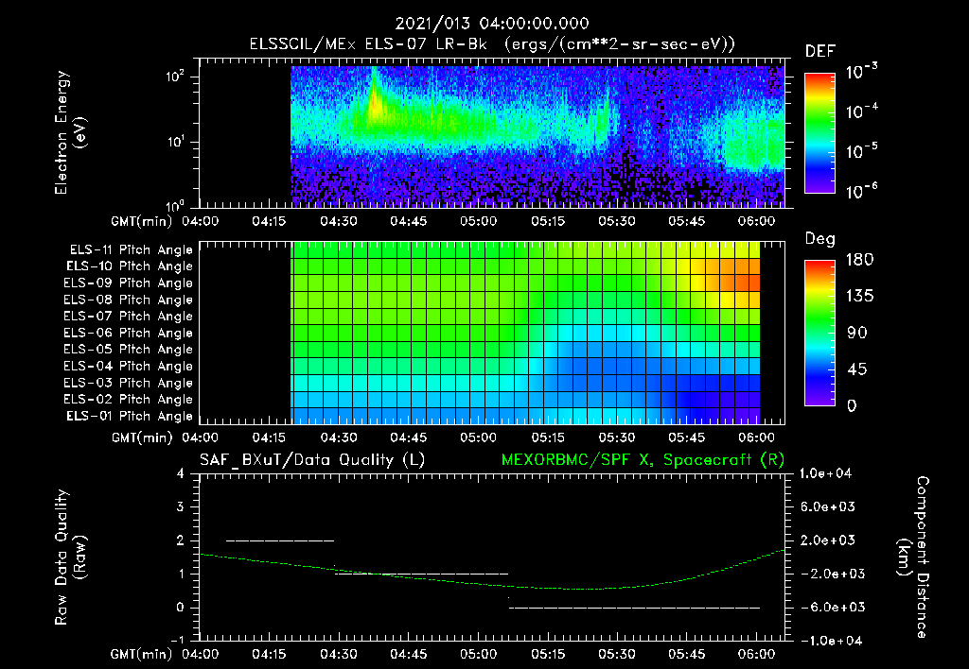Click the 180 value on Deg scale
This screenshot has width=969, height=669.
859,259
